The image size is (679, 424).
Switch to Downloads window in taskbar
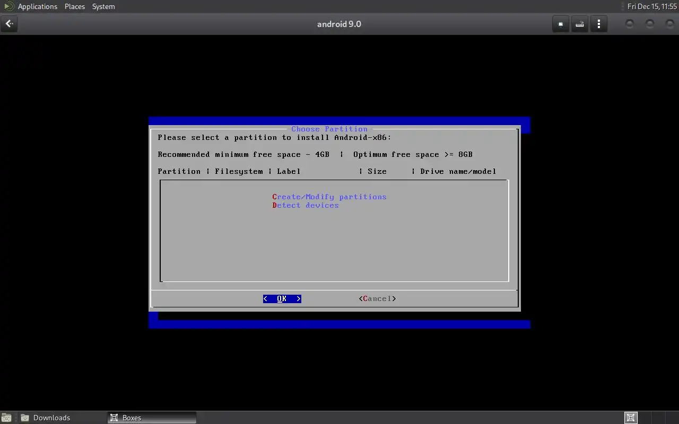click(63, 418)
